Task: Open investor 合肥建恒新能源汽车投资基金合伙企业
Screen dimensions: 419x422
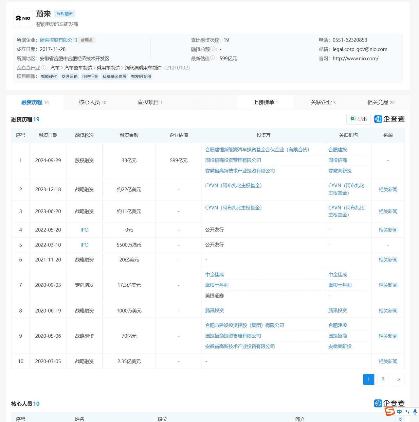Action: [257, 150]
